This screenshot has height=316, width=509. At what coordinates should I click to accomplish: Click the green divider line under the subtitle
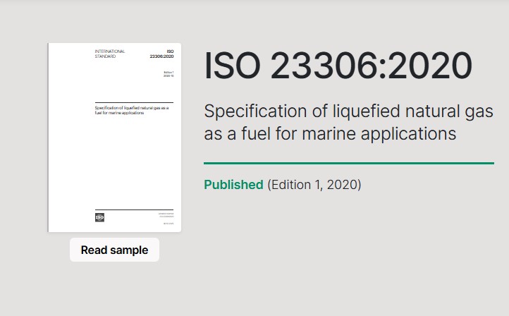coord(349,164)
